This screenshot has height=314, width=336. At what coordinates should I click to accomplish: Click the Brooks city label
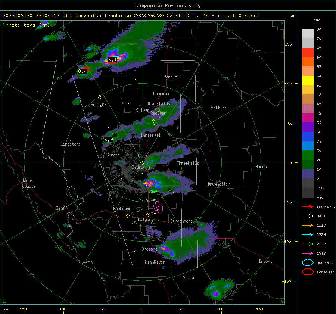pyautogui.click(x=265, y=261)
